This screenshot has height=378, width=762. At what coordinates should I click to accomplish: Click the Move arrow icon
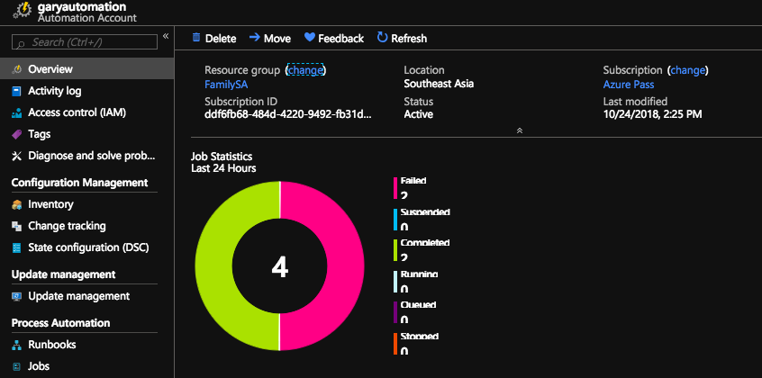[x=254, y=38]
